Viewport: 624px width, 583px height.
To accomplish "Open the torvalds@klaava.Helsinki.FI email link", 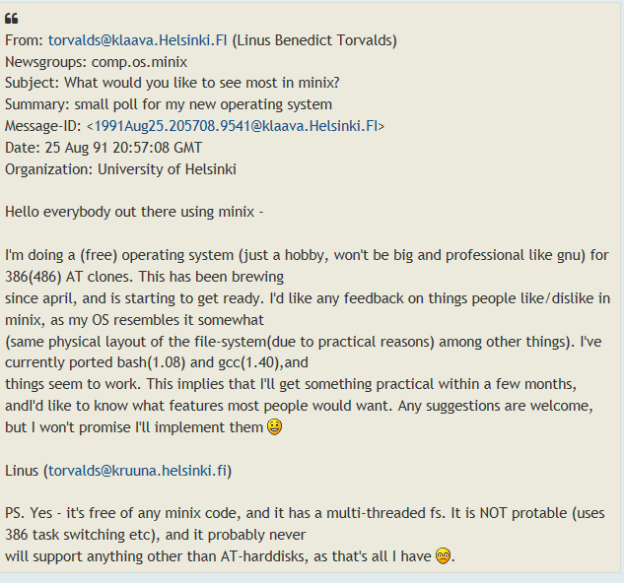I will coord(138,40).
